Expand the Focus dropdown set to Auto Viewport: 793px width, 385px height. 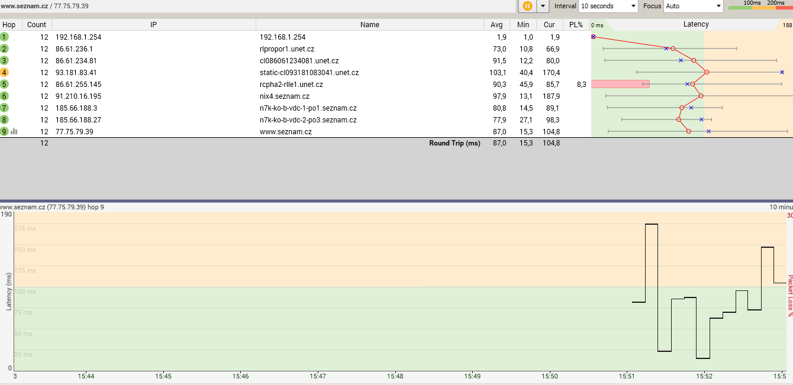coord(693,6)
